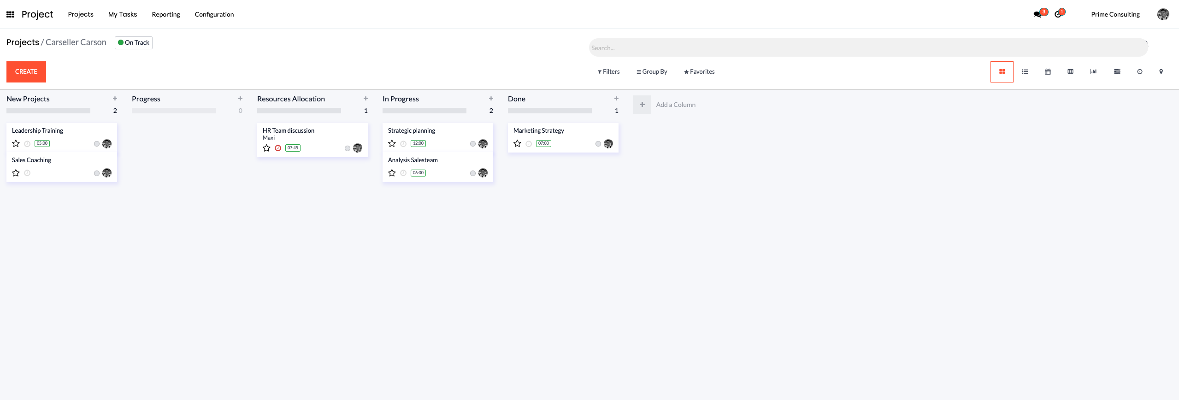
Task: Quick-add task in Progress column
Action: [240, 99]
